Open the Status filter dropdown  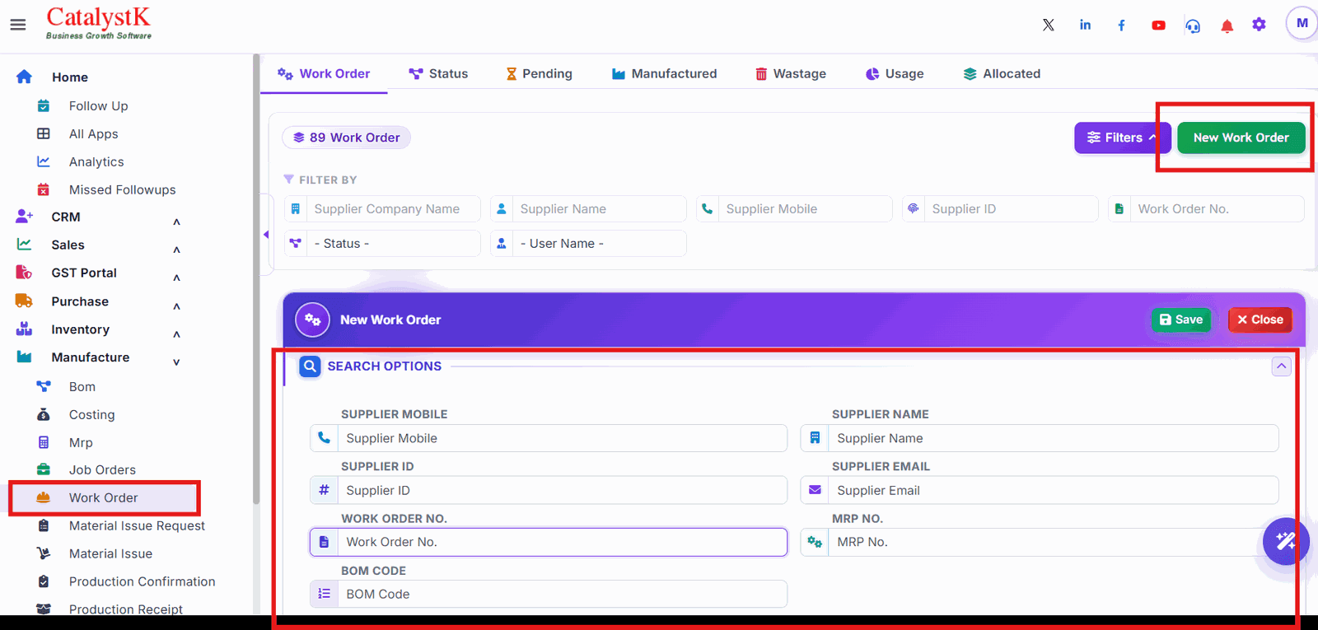tap(382, 244)
